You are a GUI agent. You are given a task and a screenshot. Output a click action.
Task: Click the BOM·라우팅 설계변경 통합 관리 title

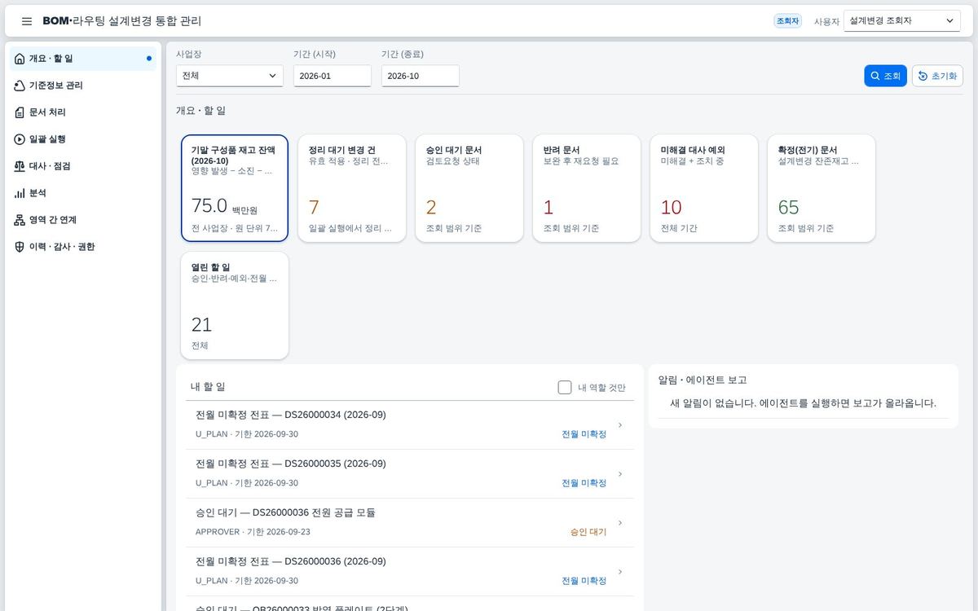tap(122, 21)
